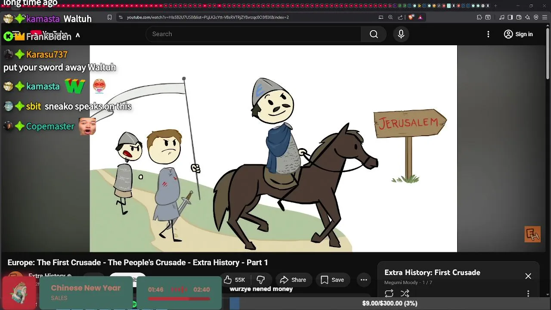Viewport: 551px width, 310px height.
Task: Open Brave Rewards triangle icon
Action: point(420,17)
